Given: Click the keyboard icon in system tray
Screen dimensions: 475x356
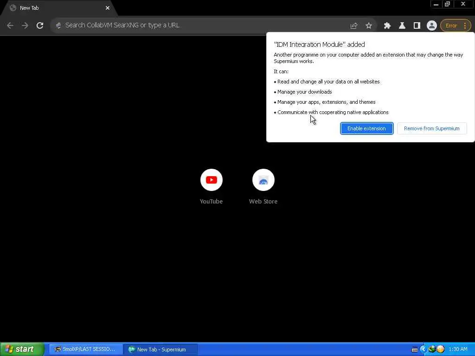Looking at the screenshot, I should [415, 350].
